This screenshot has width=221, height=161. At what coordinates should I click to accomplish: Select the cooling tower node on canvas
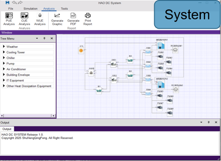(x=91, y=73)
